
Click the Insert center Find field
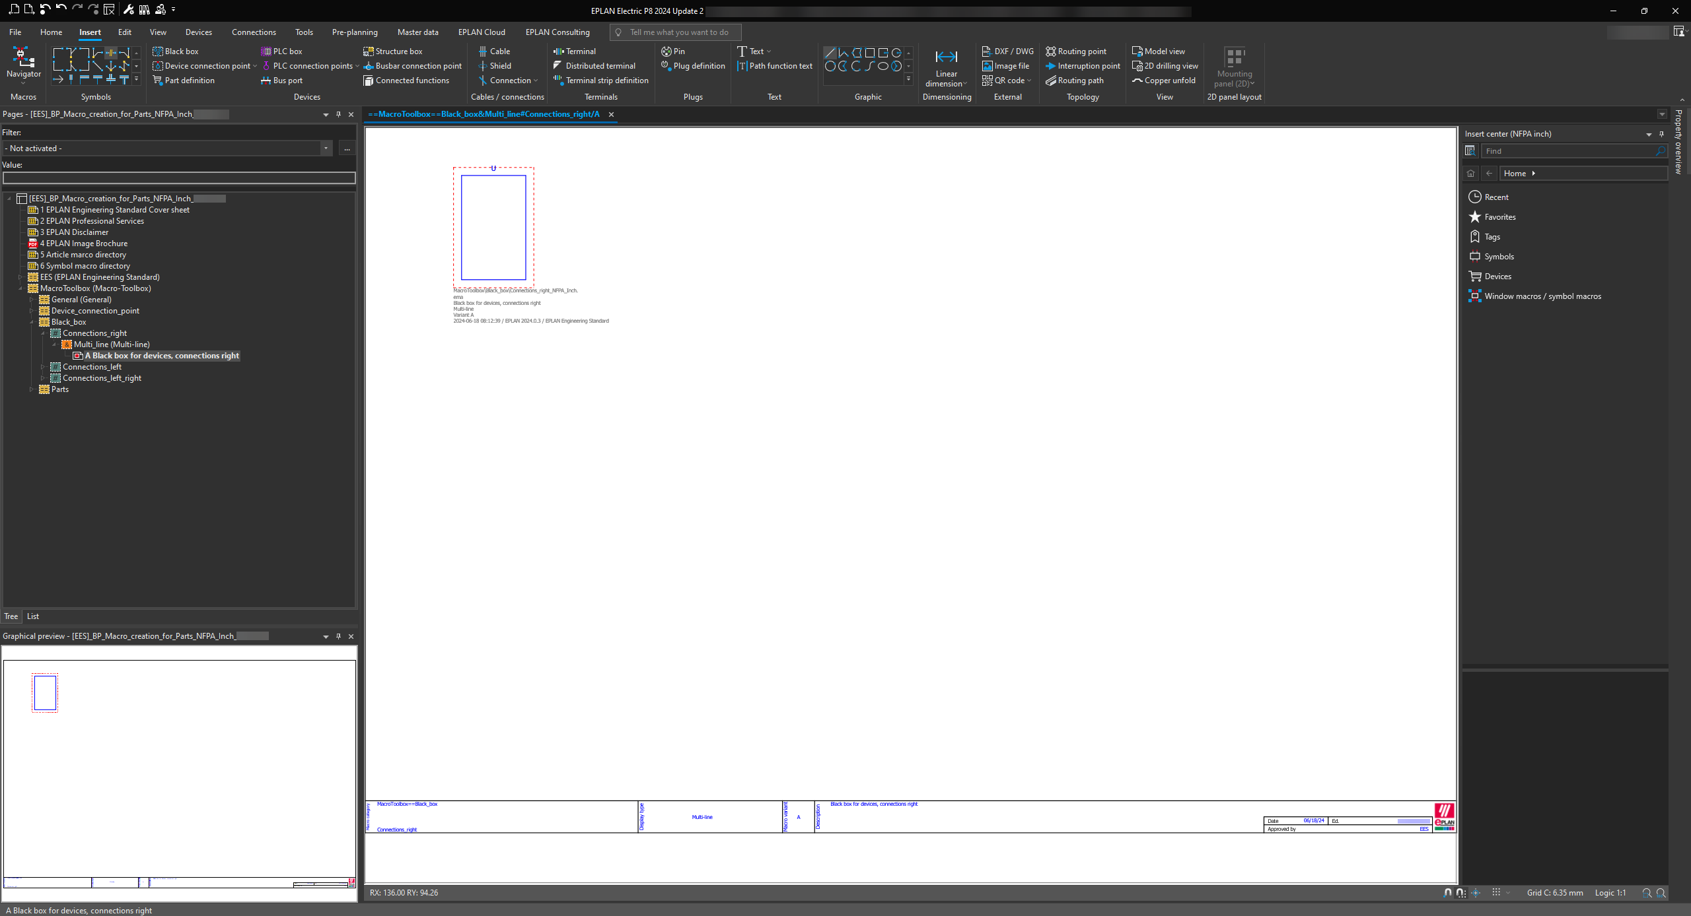1567,151
